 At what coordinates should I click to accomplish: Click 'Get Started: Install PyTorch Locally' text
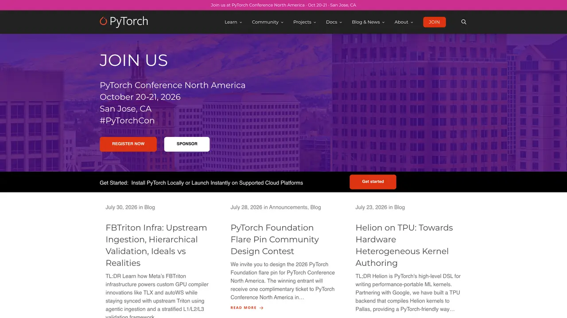pos(201,182)
